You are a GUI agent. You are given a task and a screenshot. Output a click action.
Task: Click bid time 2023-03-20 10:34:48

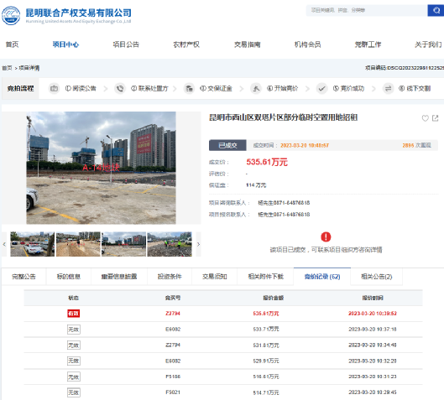pos(373,345)
